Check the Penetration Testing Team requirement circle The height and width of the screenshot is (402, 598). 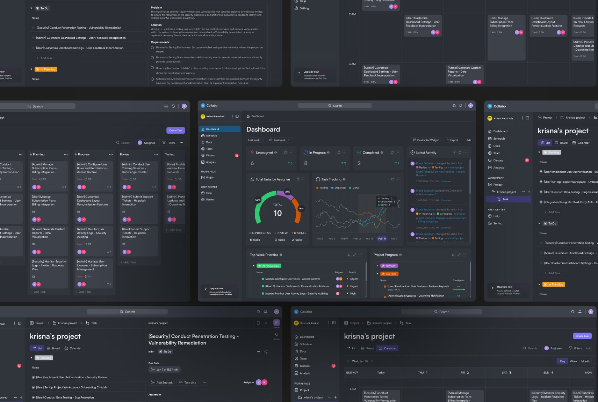tap(152, 58)
